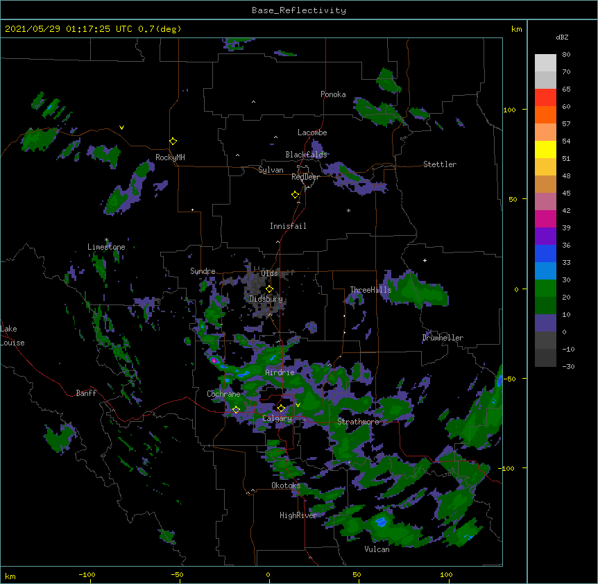Screen dimensions: 598x584
Task: Click the Calgary city label
Action: point(277,418)
